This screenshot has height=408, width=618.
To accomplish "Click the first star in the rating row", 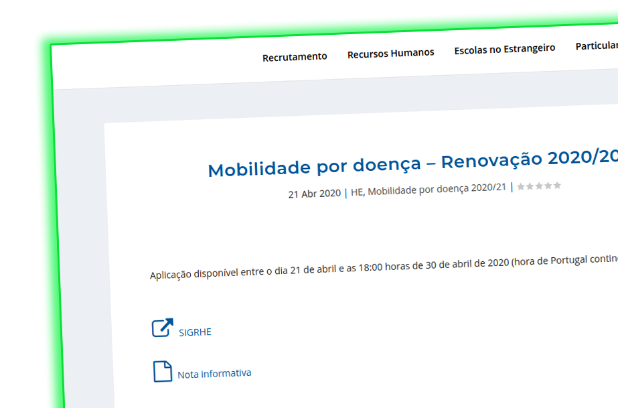I will [x=521, y=186].
